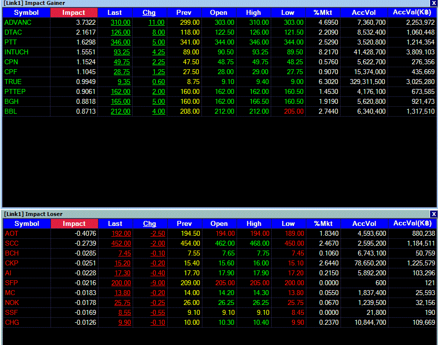Click ADVANC last price 310.00
The width and height of the screenshot is (438, 345).
coord(120,22)
